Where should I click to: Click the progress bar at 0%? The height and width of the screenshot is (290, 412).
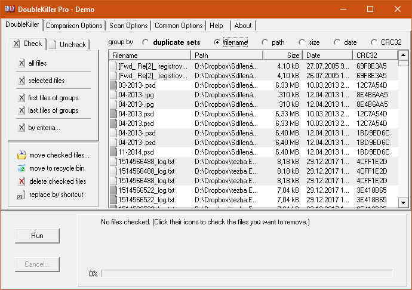[246, 273]
